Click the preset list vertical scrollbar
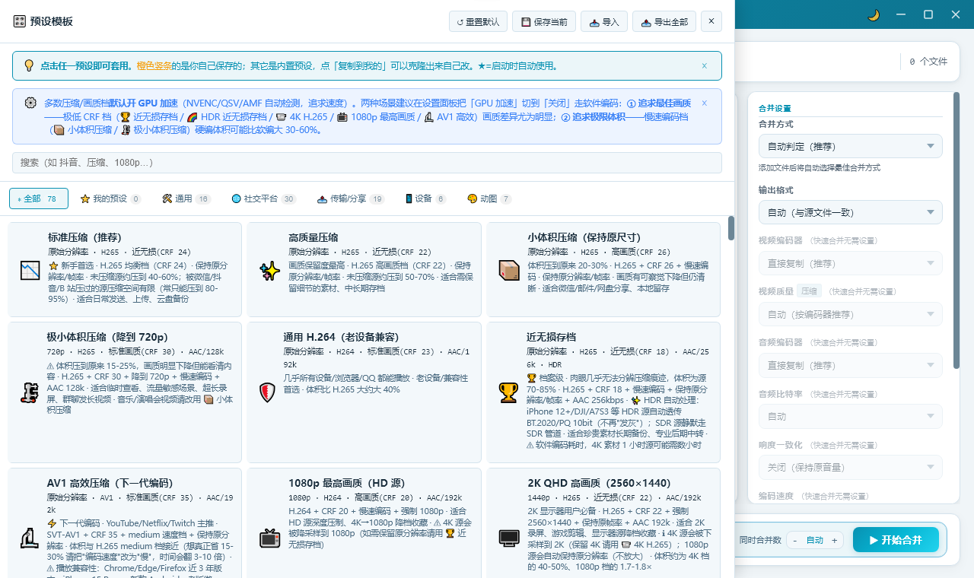 tap(731, 228)
